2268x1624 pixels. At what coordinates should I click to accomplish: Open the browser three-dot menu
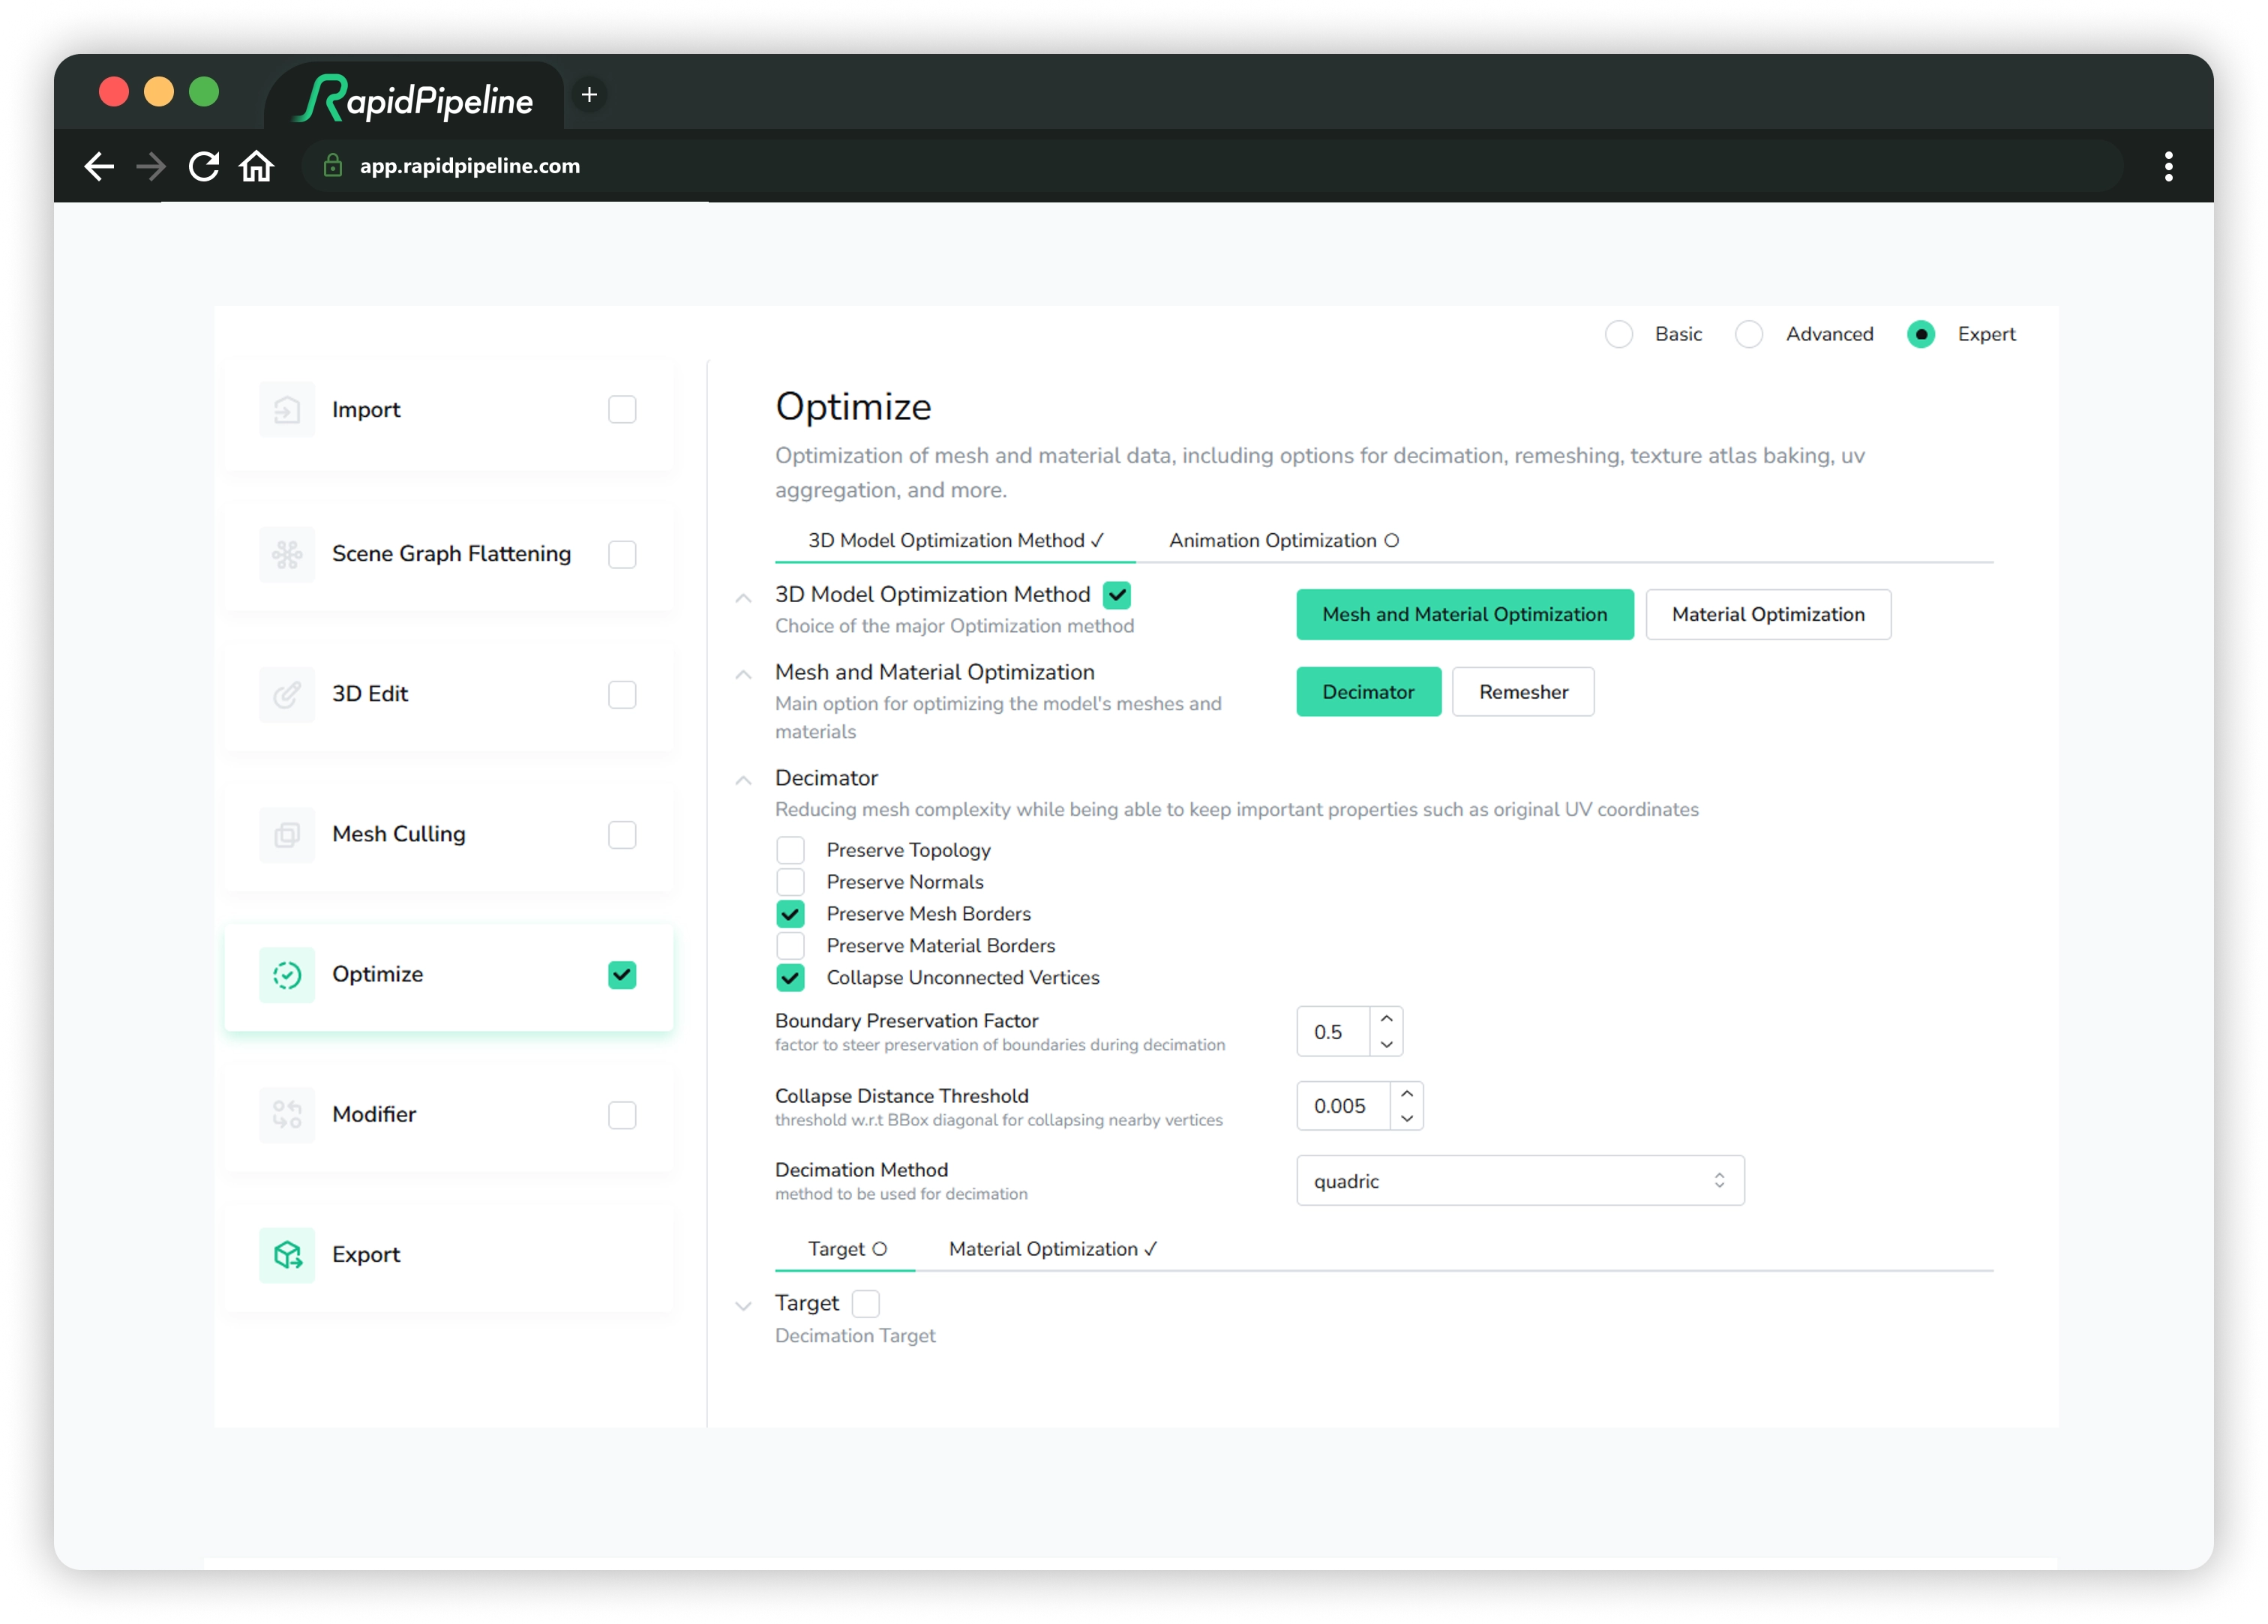click(x=2168, y=166)
